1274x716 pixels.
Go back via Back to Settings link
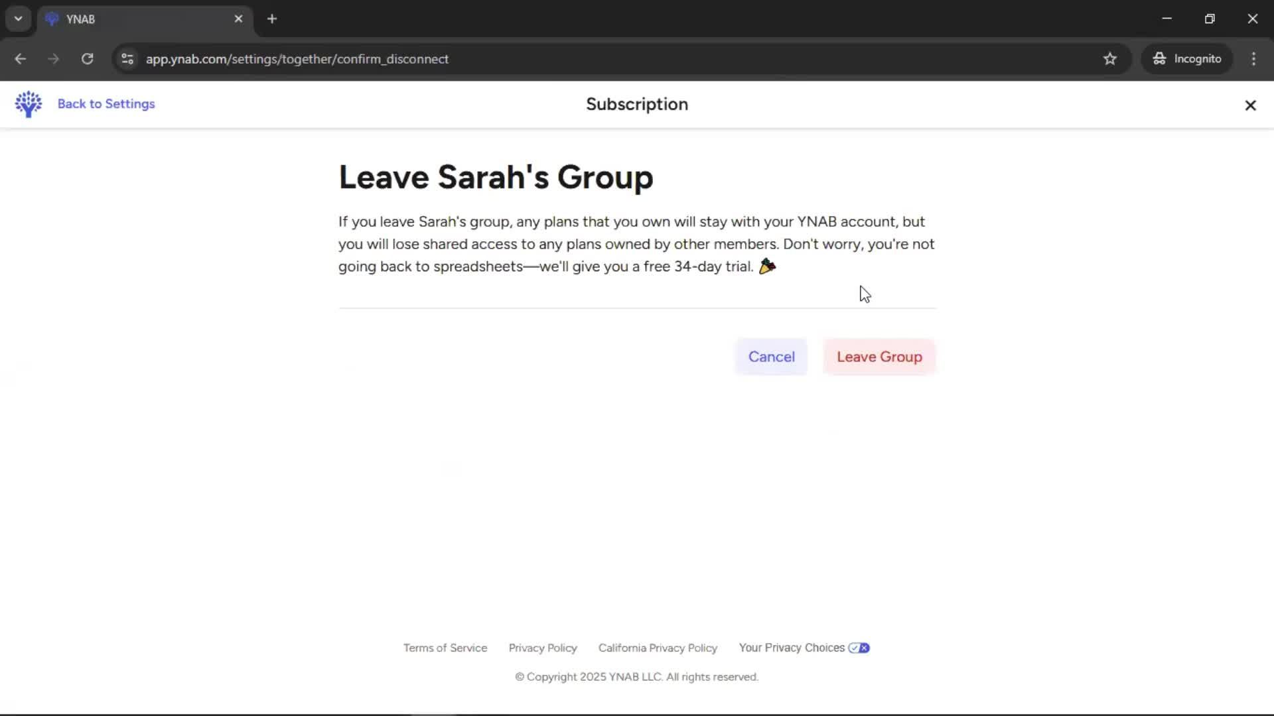point(106,104)
